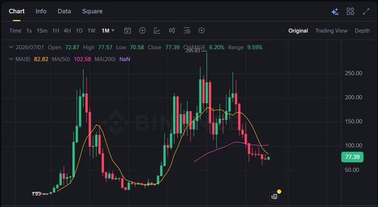Click the 200.00 price axis label
This screenshot has width=378, height=207.
point(354,97)
